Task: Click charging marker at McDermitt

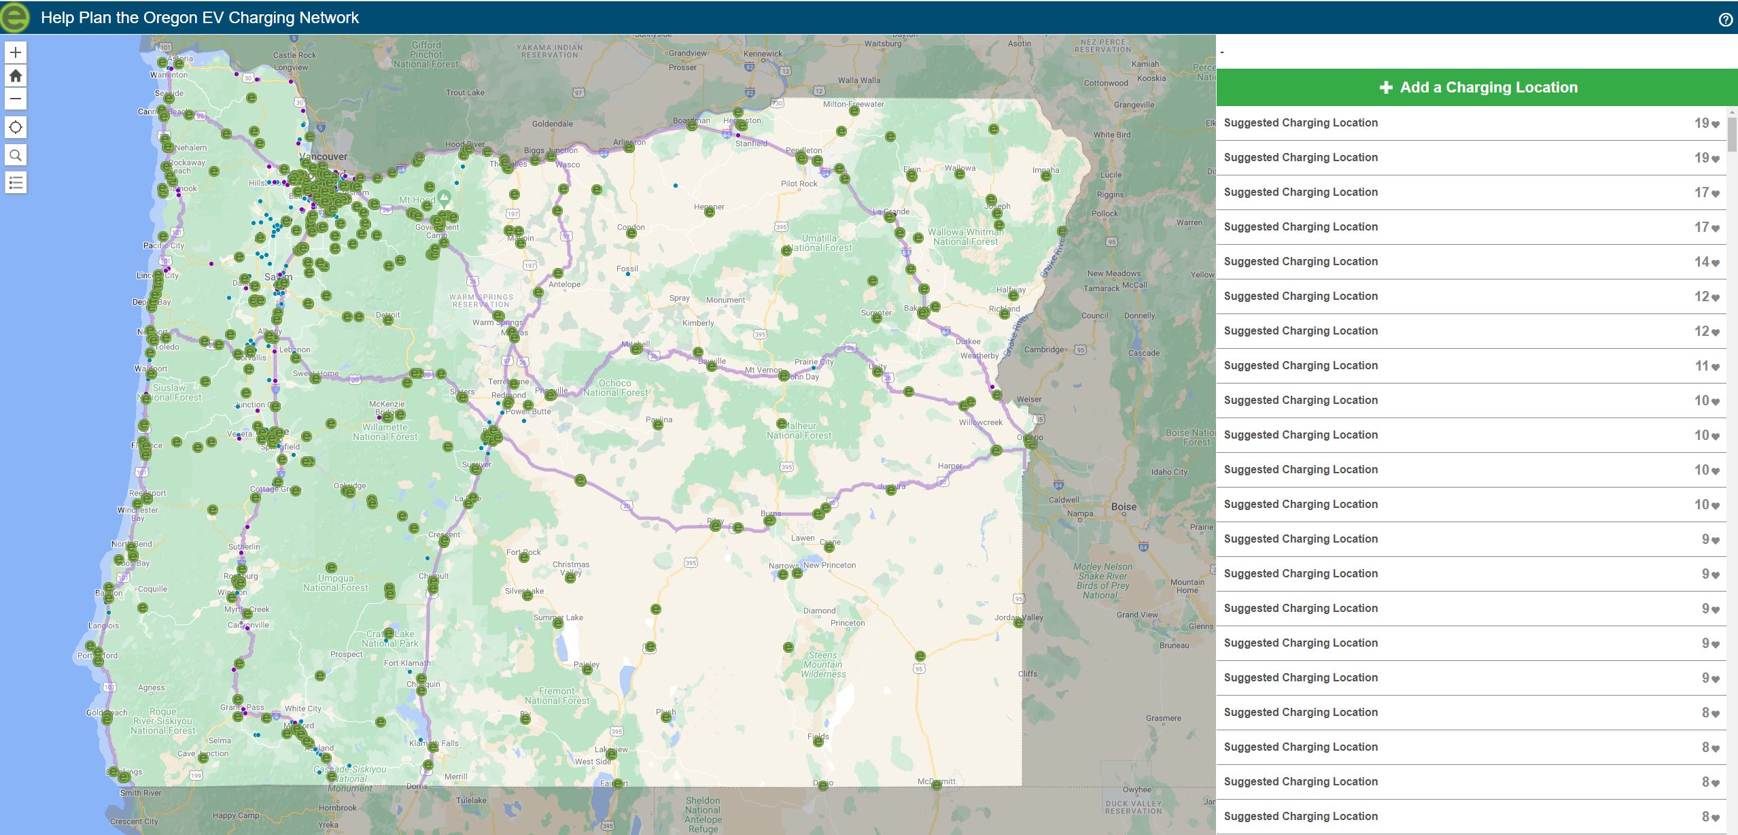Action: tap(937, 785)
